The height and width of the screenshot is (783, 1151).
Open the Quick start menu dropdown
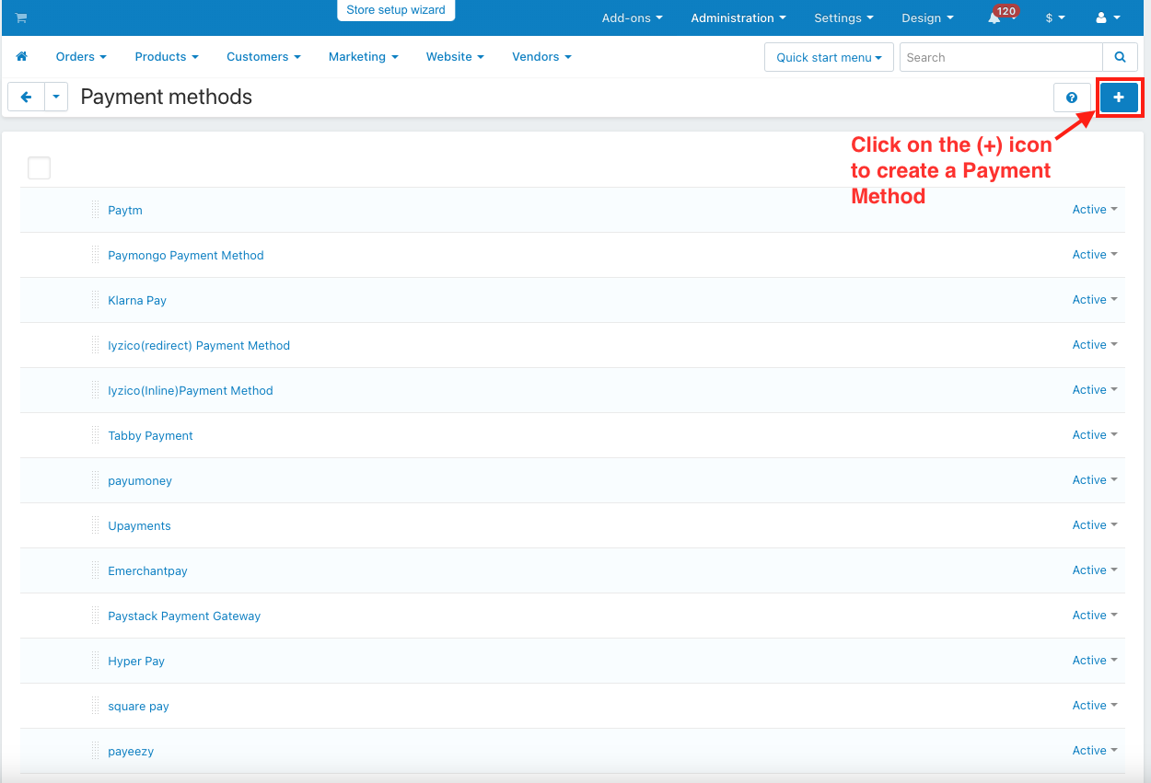(x=828, y=57)
